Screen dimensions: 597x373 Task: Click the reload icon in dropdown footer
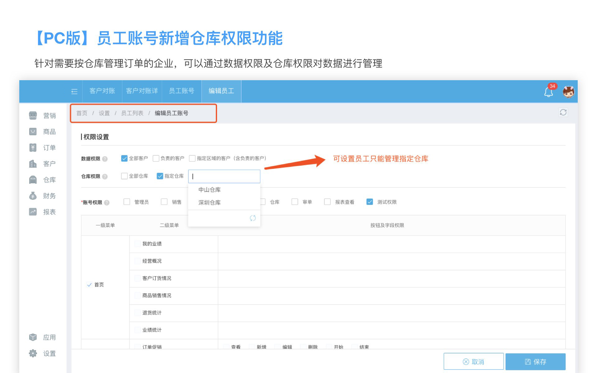click(x=253, y=218)
